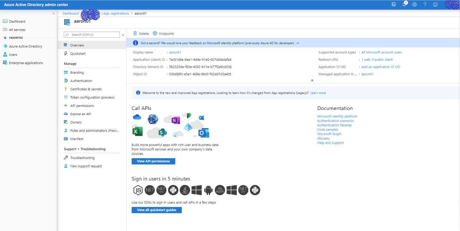This screenshot has width=460, height=231.
Task: Click the All services list icon
Action: (x=5, y=30)
